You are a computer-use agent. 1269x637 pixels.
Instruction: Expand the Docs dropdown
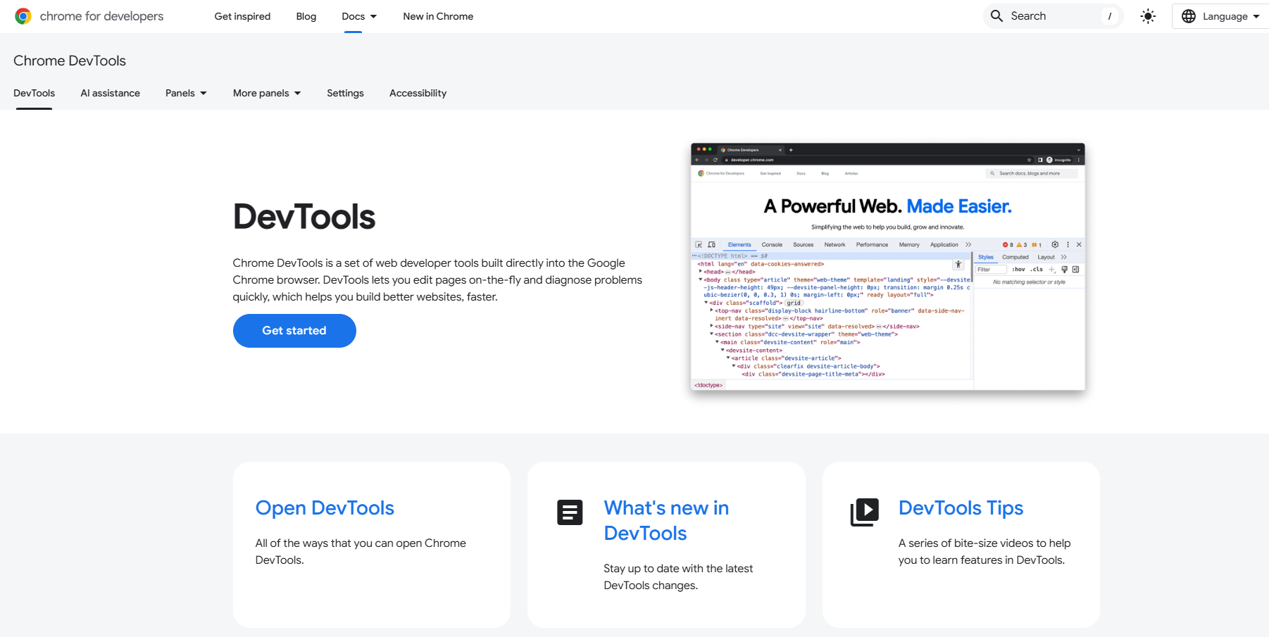pyautogui.click(x=359, y=16)
